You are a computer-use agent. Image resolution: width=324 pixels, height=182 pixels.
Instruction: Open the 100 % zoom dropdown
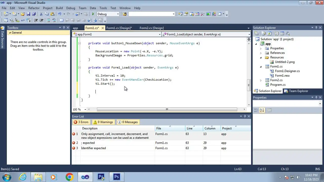85,109
